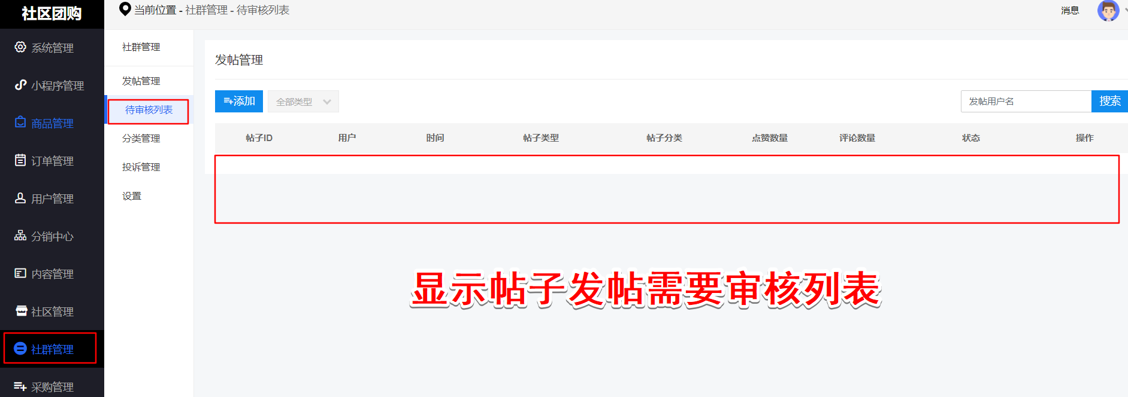Viewport: 1128px width, 397px height.
Task: Click the 内容管理 document icon
Action: [20, 273]
